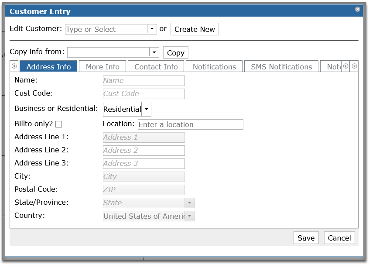Click the 'Customer Entry' title text
The width and height of the screenshot is (369, 265).
(x=40, y=11)
